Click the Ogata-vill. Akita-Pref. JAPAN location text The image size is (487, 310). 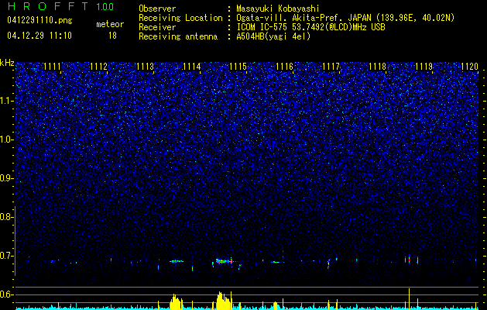pyautogui.click(x=345, y=18)
